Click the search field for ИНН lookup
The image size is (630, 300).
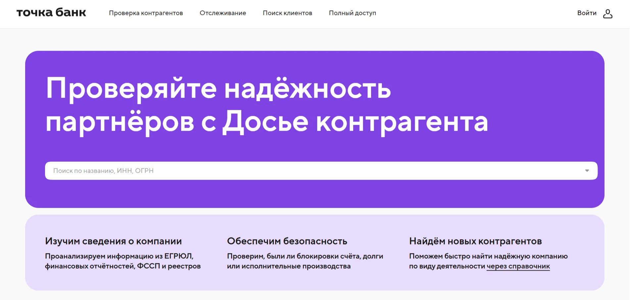[x=298, y=171]
